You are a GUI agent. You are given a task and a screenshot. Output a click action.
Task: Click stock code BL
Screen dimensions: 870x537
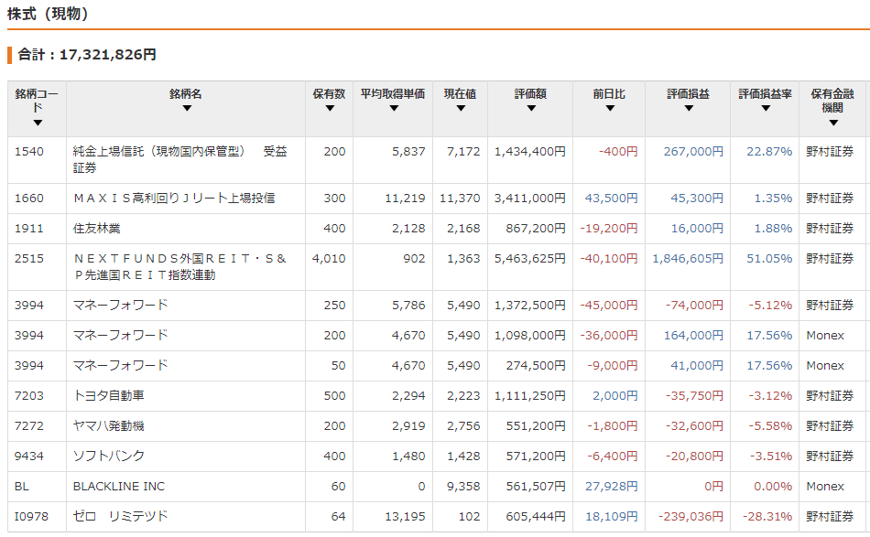tap(22, 486)
